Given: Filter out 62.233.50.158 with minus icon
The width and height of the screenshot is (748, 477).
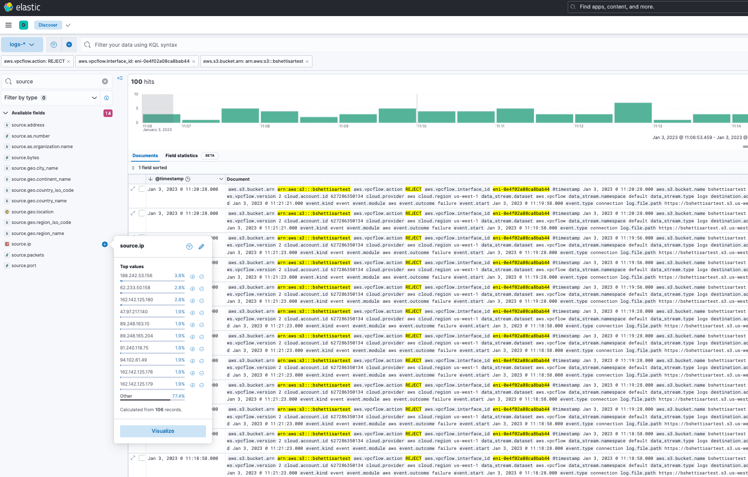Looking at the screenshot, I should 201,289.
